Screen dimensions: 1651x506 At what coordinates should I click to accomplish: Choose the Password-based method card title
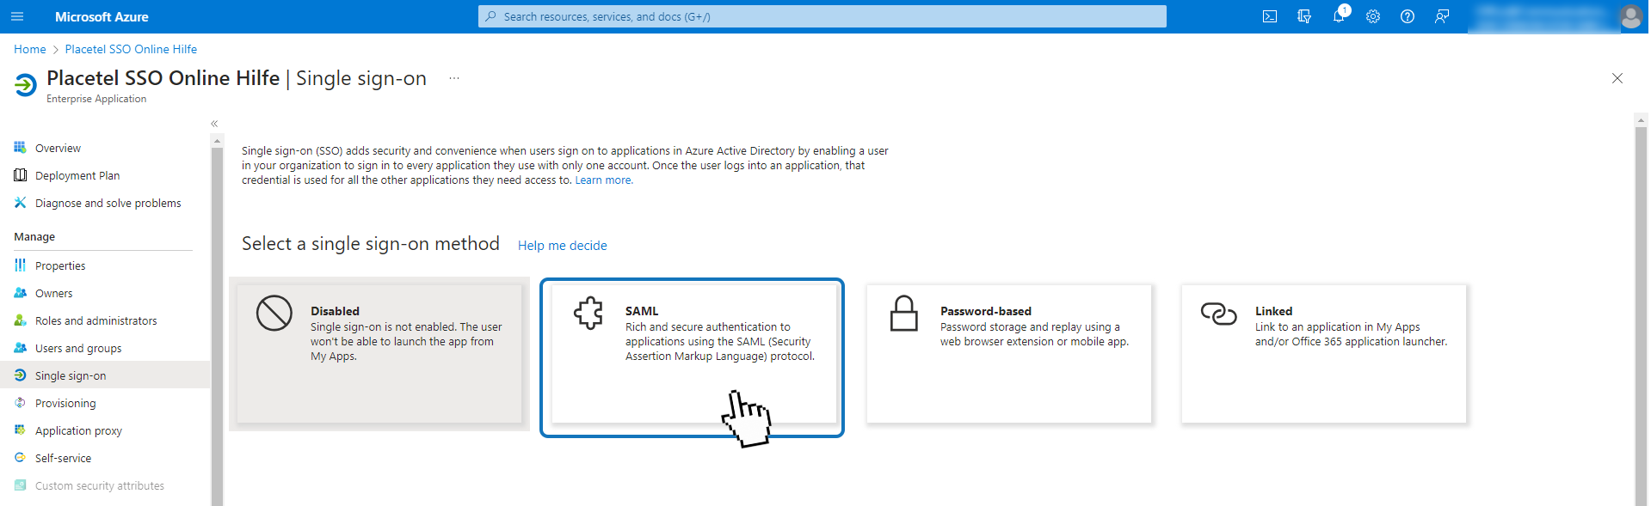[986, 311]
